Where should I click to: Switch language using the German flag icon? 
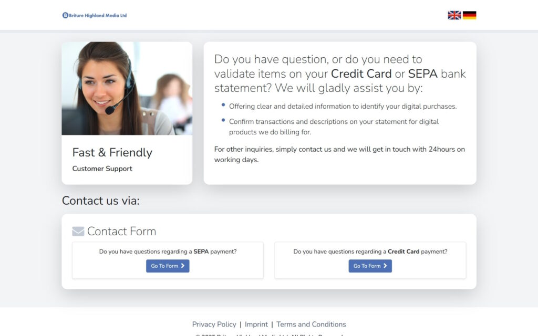click(469, 15)
